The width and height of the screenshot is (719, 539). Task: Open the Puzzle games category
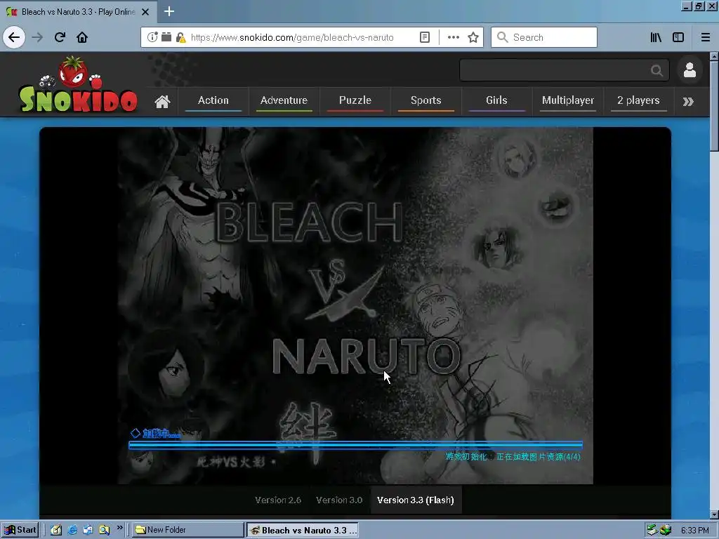point(355,100)
